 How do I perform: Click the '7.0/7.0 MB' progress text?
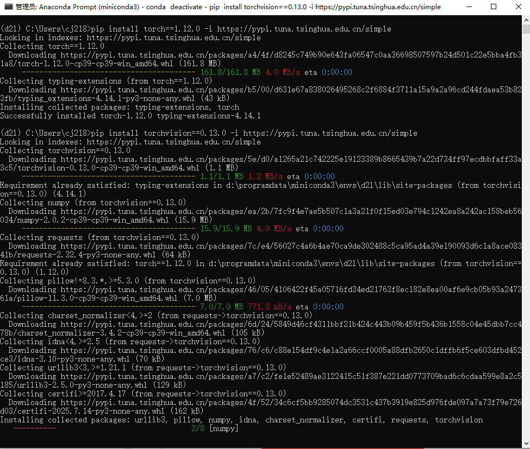[x=222, y=307]
